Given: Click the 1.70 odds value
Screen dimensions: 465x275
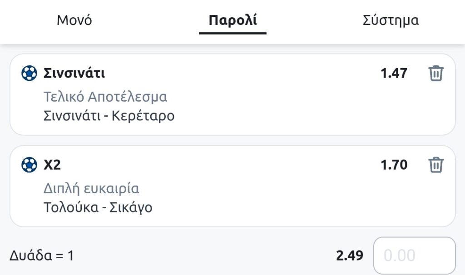Looking at the screenshot, I should (394, 165).
